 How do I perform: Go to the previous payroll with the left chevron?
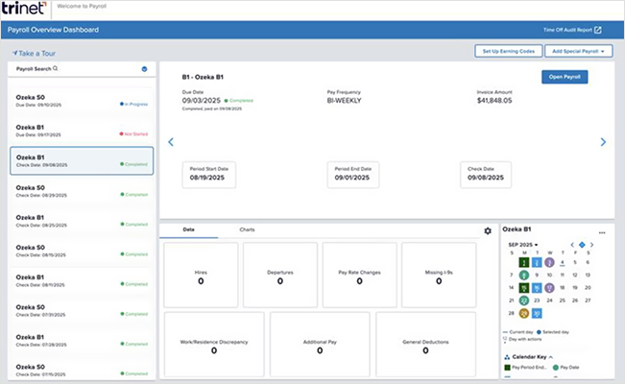pyautogui.click(x=171, y=142)
